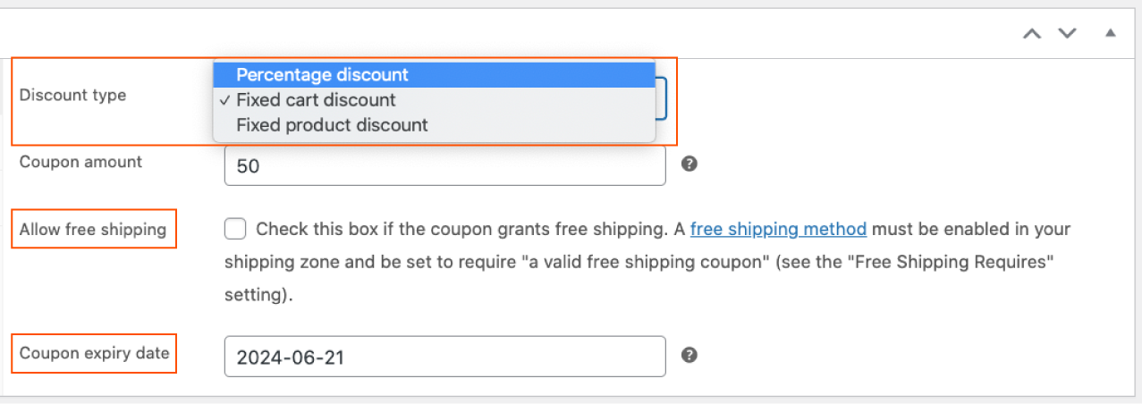Choose Fixed cart discount from the list
Viewport: 1142px width, 404px height.
[316, 100]
